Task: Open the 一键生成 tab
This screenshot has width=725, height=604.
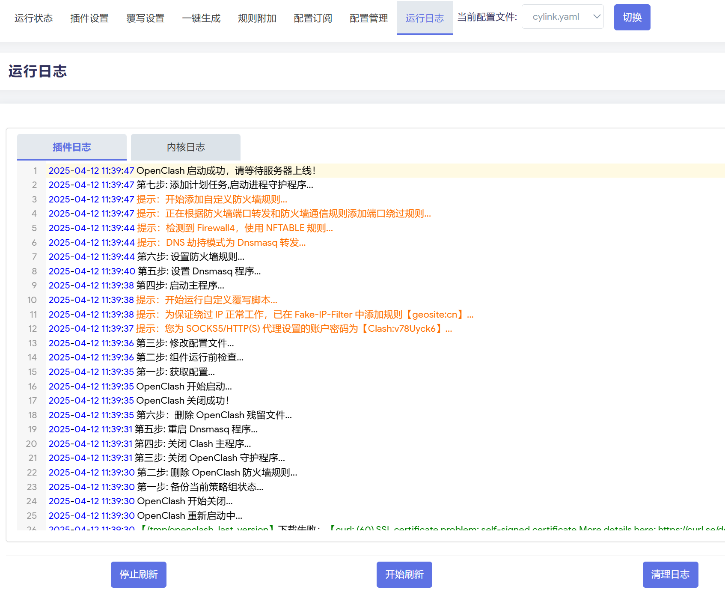Action: click(201, 18)
